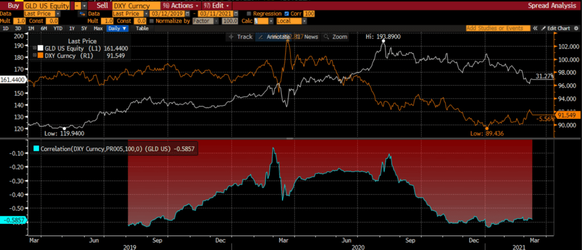Click the cyan Correlation legend swatch
This screenshot has height=250, width=582.
[x=36, y=149]
